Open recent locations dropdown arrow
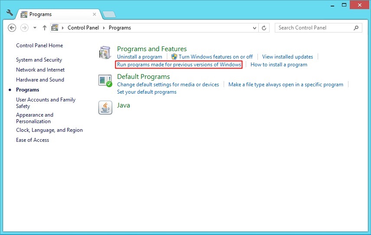371x235 pixels. (x=35, y=28)
